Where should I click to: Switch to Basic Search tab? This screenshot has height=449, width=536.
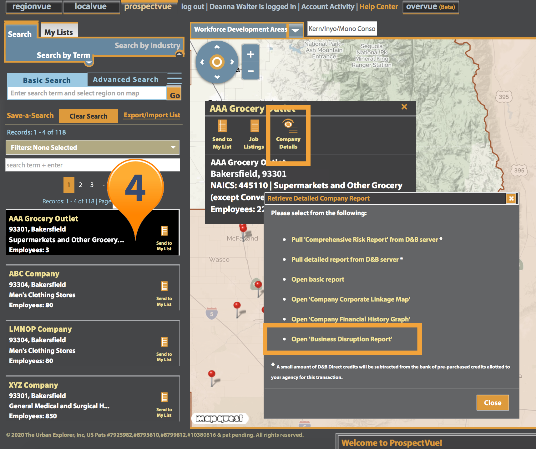pyautogui.click(x=47, y=80)
